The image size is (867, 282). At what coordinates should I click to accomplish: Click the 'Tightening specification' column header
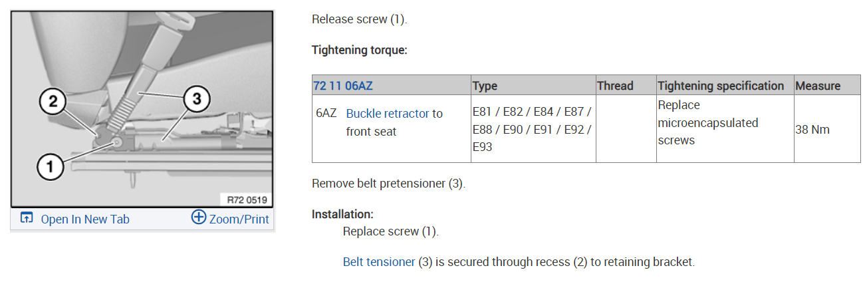pyautogui.click(x=721, y=86)
